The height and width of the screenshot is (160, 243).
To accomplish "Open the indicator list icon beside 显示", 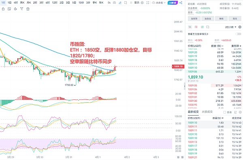I will click(131, 3).
